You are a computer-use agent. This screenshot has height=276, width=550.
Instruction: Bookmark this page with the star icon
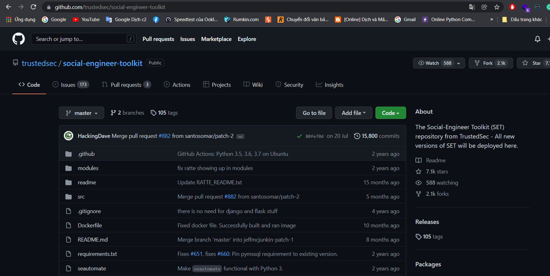coord(497,7)
